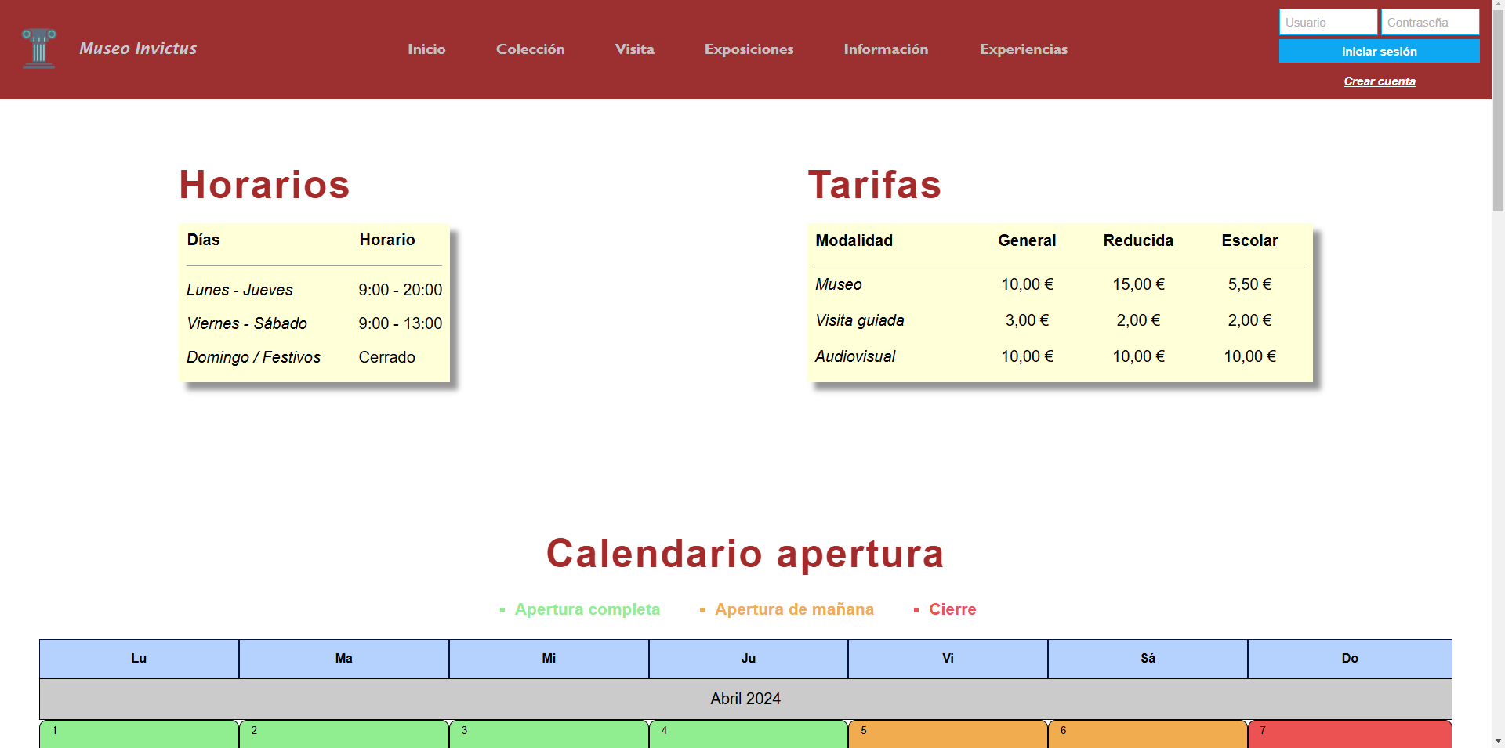Click the Escolar column header
This screenshot has width=1505, height=748.
pyautogui.click(x=1249, y=240)
